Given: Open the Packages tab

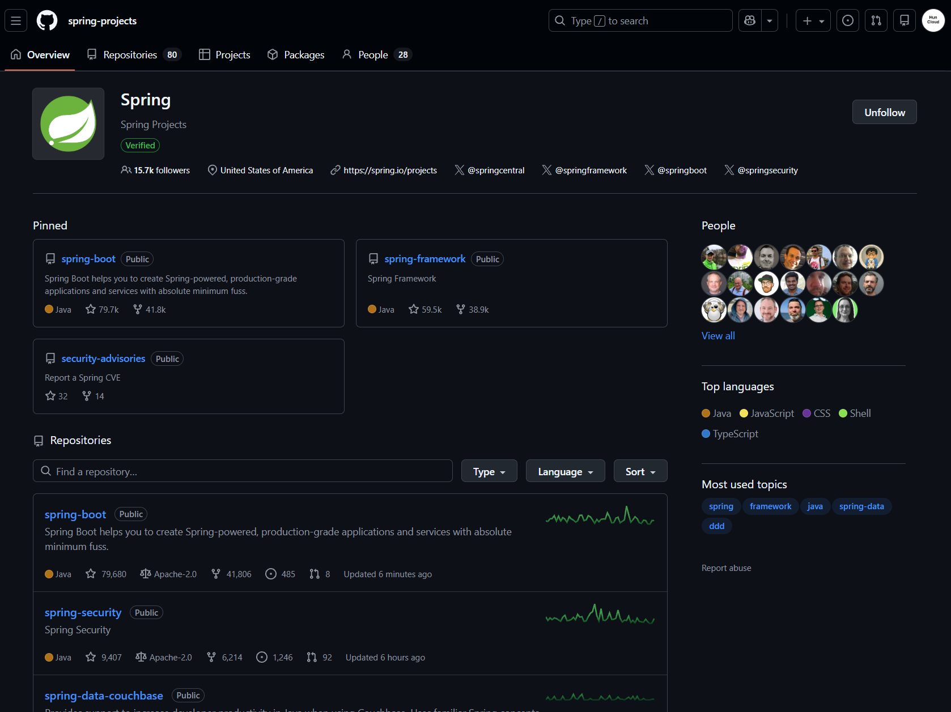Looking at the screenshot, I should tap(296, 54).
